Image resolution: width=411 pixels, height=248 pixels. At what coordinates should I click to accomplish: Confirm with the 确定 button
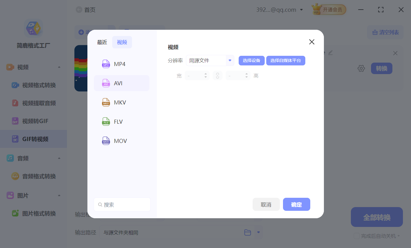coord(296,204)
